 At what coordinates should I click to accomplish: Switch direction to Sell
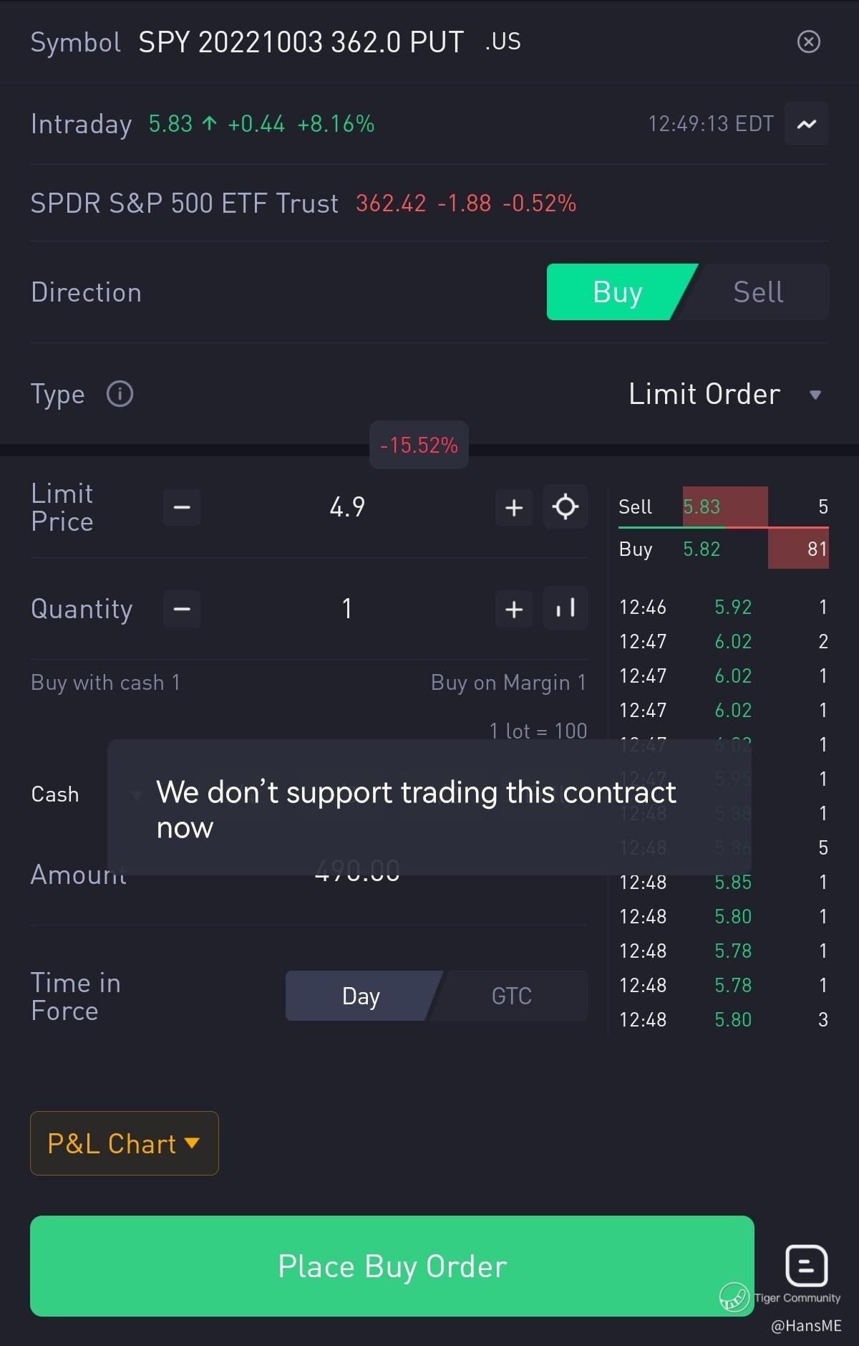[x=758, y=292]
